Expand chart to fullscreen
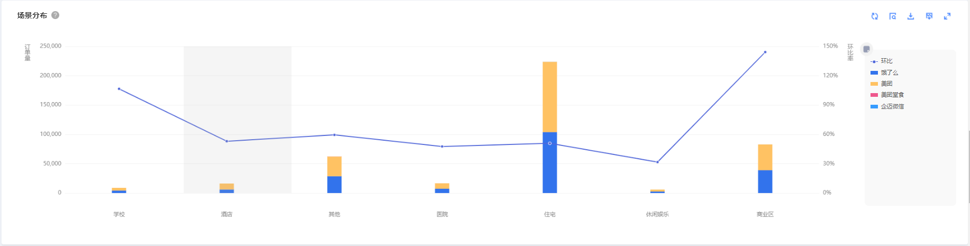The width and height of the screenshot is (970, 246). pos(947,16)
